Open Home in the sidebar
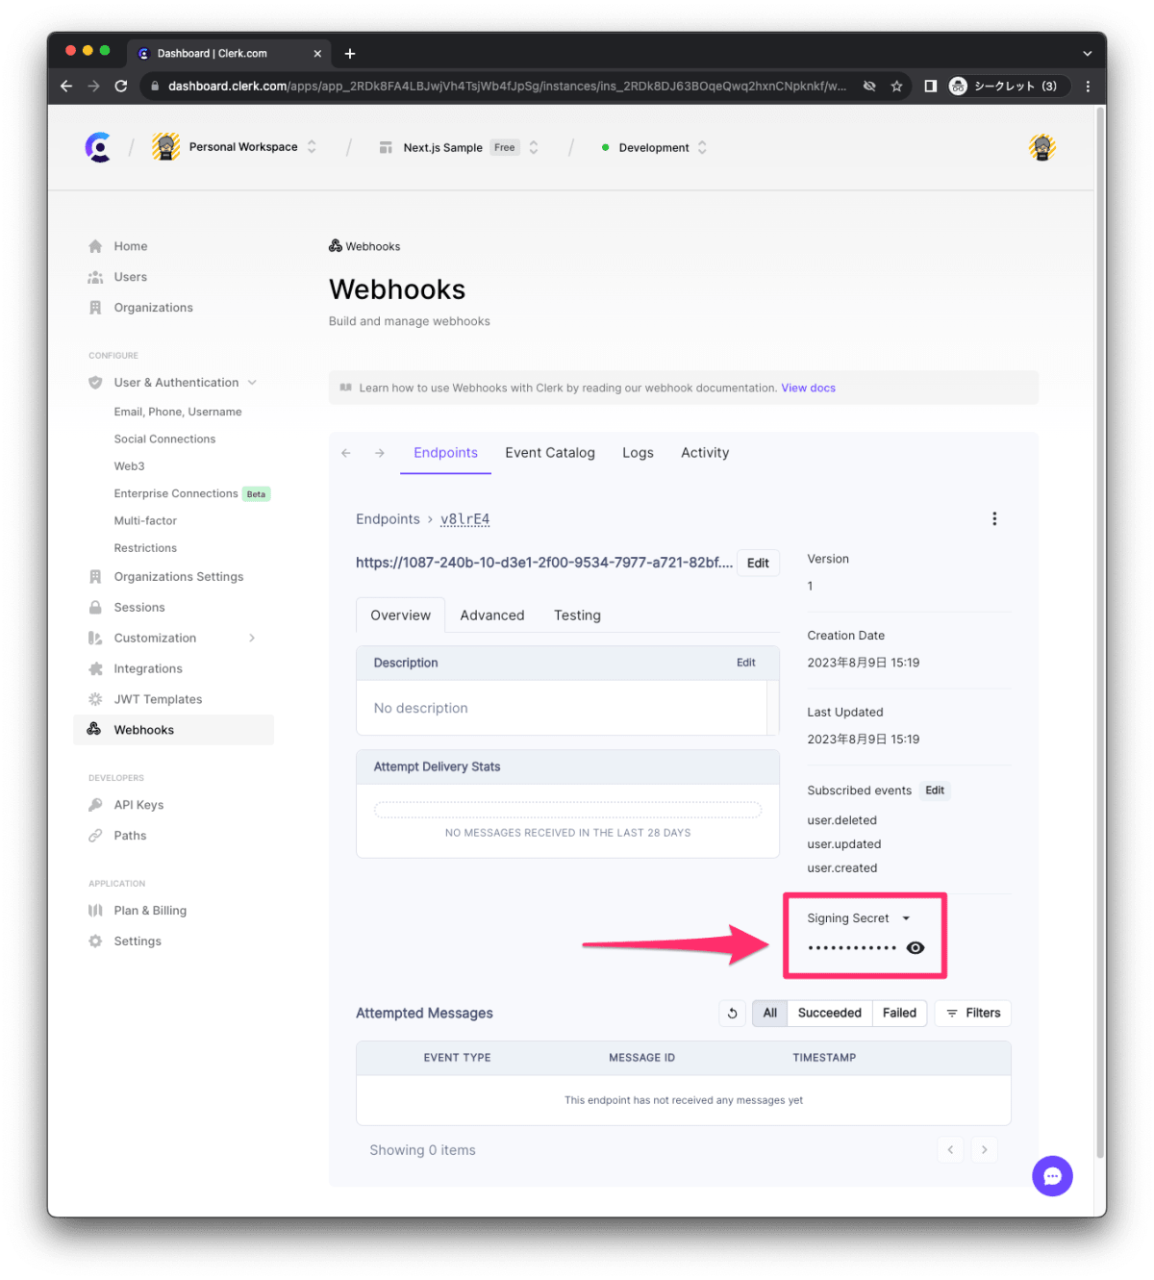The height and width of the screenshot is (1280, 1154). [x=131, y=246]
